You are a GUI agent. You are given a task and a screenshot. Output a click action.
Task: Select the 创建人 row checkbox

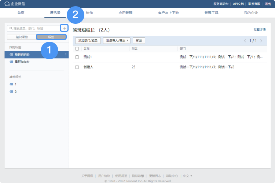(x=77, y=67)
